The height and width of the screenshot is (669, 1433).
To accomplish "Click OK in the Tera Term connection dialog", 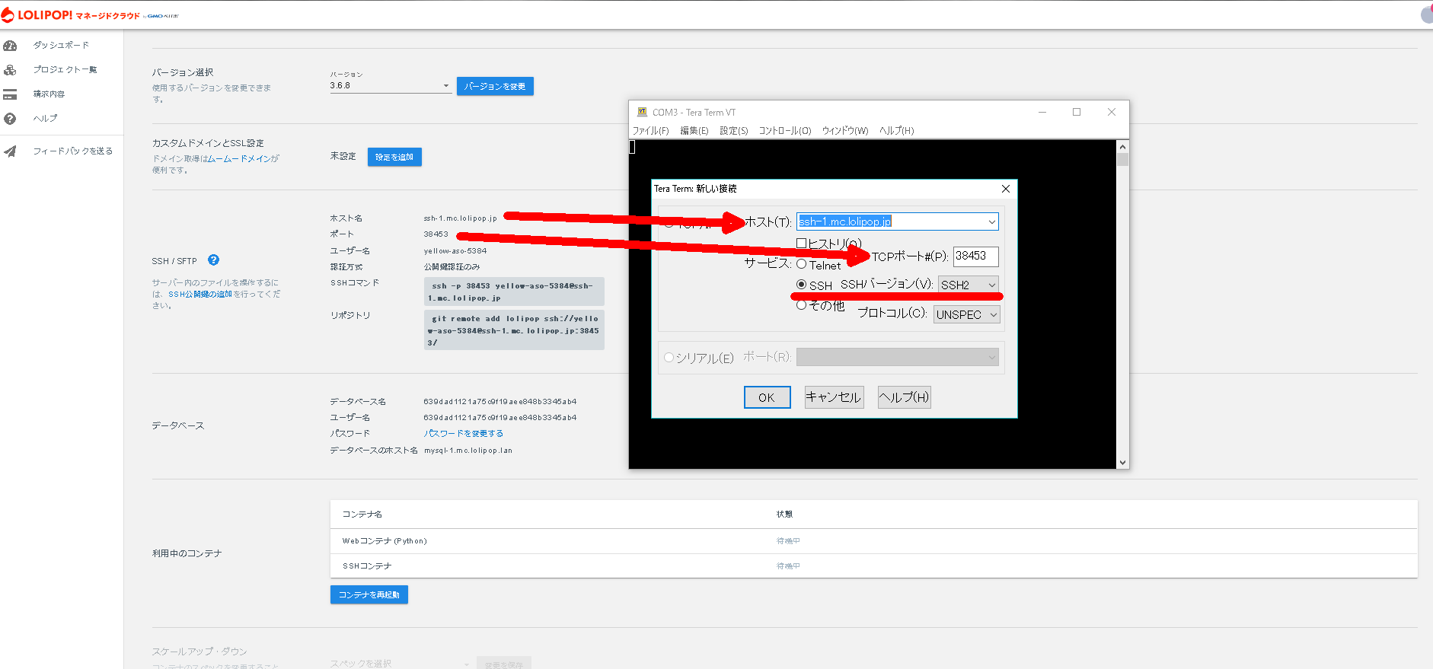I will click(767, 397).
